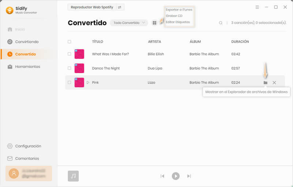Open the Inicio sidebar section
This screenshot has width=293, height=187.
(16, 29)
